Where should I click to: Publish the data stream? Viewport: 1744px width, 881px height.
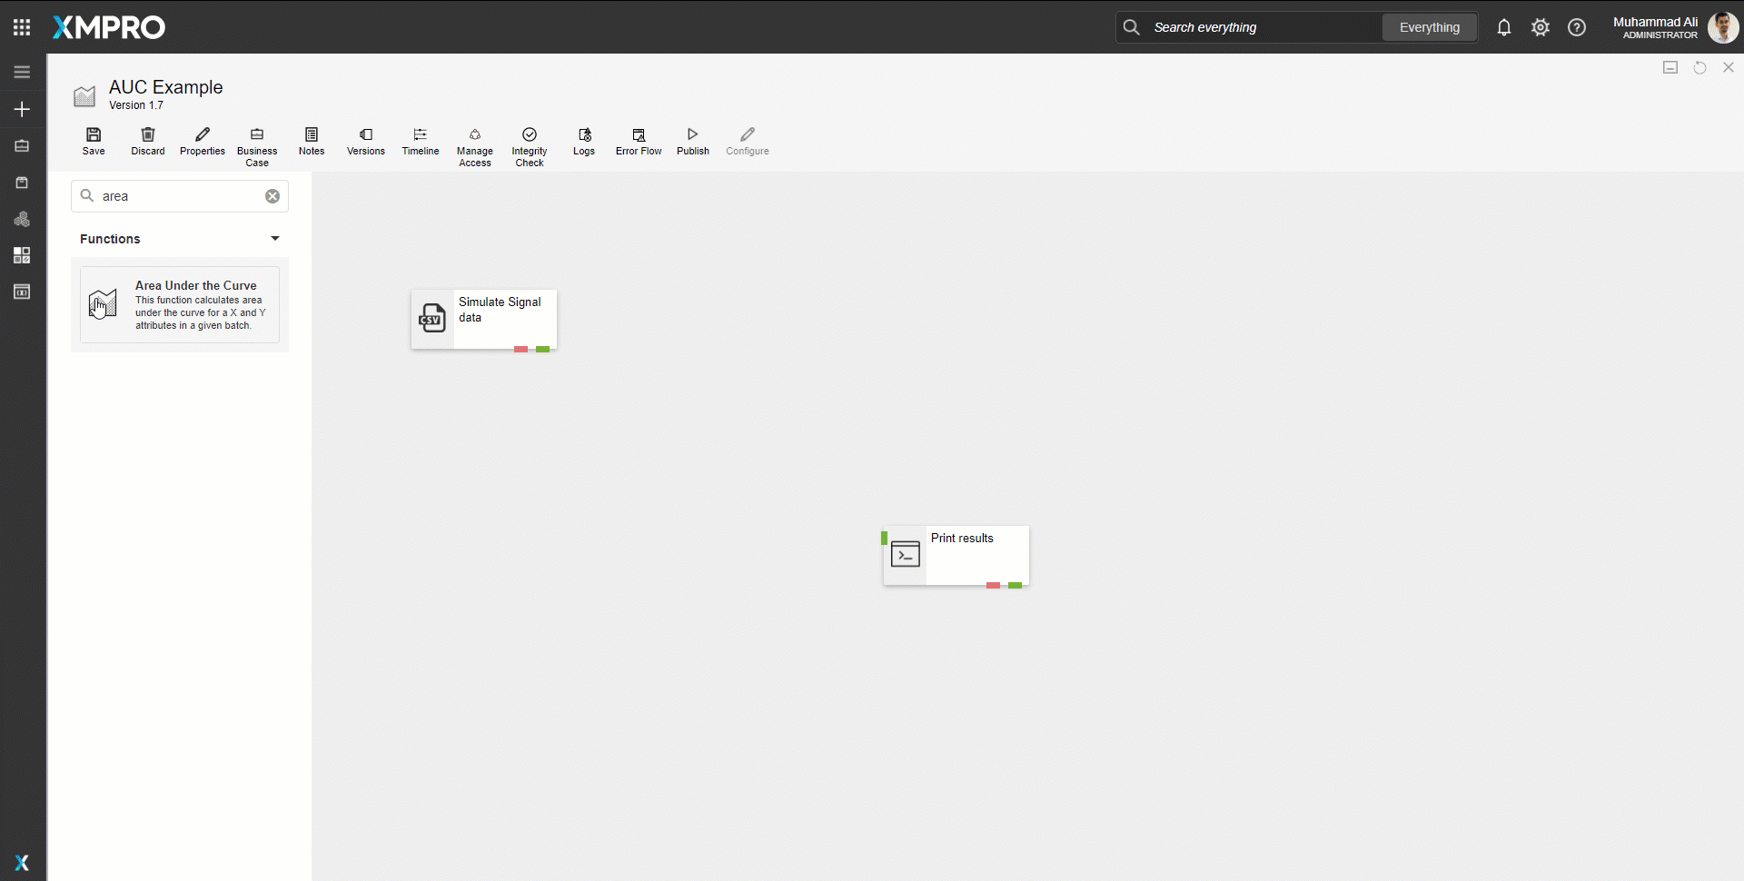[x=693, y=141]
